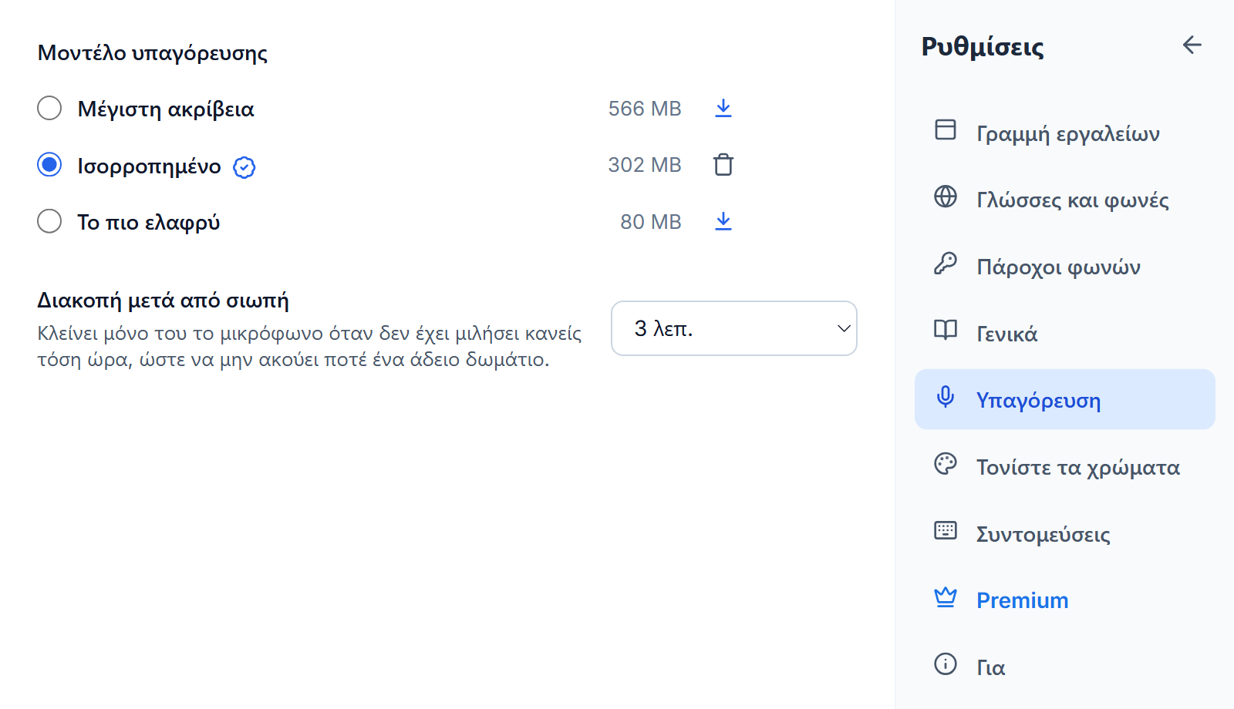This screenshot has width=1234, height=709.
Task: Choose the Το πιο ελαφρύ radio option
Action: (x=49, y=222)
